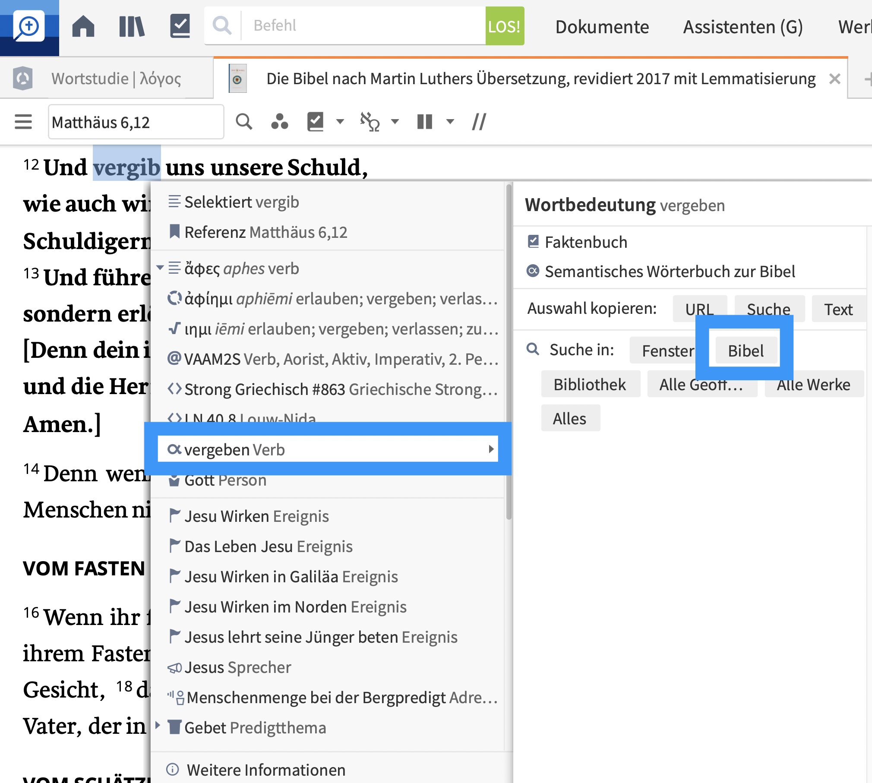Expand the interlinear options dropdown arrow
Screen dimensions: 872x783
pyautogui.click(x=395, y=122)
